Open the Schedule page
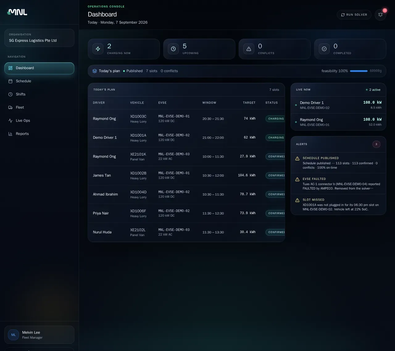 tap(39, 81)
